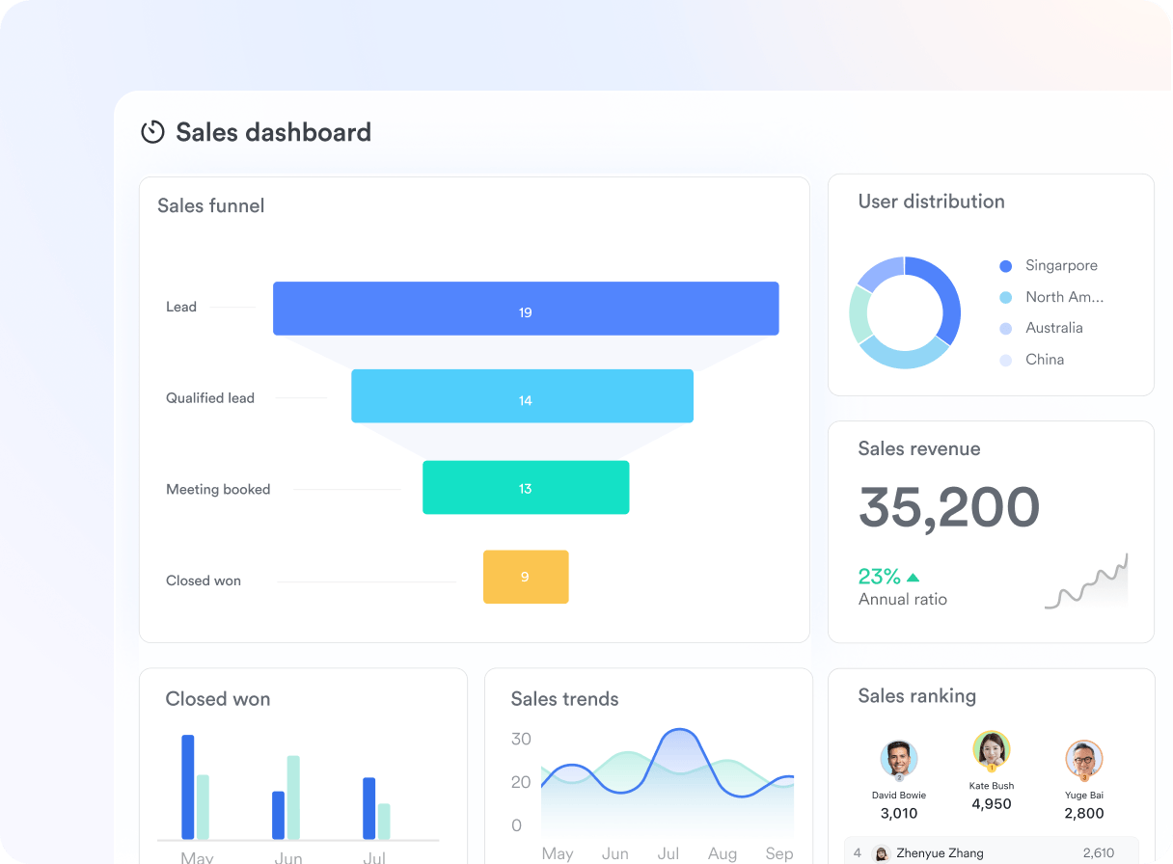Image resolution: width=1173 pixels, height=864 pixels.
Task: Select the yellow Closed won bar
Action: click(x=526, y=577)
